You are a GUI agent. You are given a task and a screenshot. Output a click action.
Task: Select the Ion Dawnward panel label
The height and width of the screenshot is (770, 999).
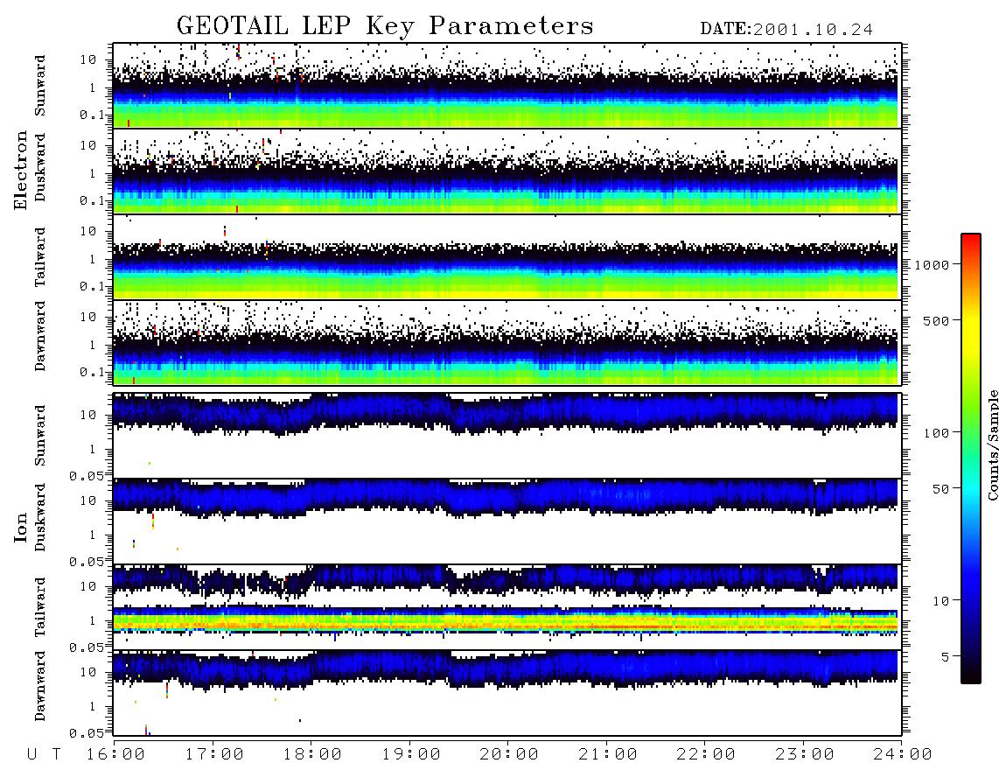click(x=40, y=685)
